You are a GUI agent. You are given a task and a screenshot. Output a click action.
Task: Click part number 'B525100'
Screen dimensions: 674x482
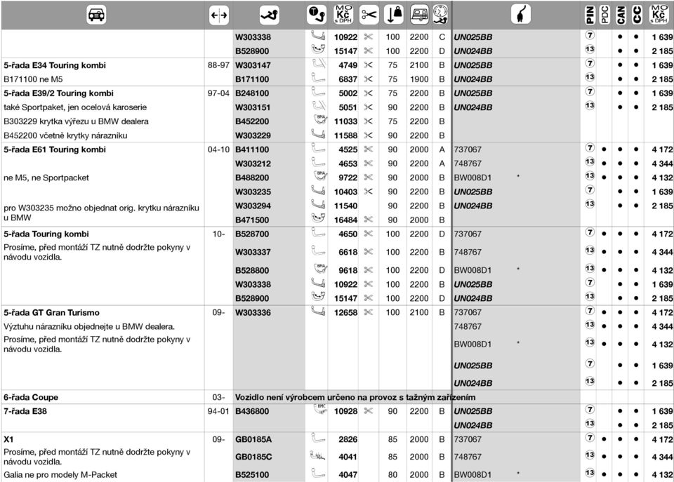pos(252,475)
